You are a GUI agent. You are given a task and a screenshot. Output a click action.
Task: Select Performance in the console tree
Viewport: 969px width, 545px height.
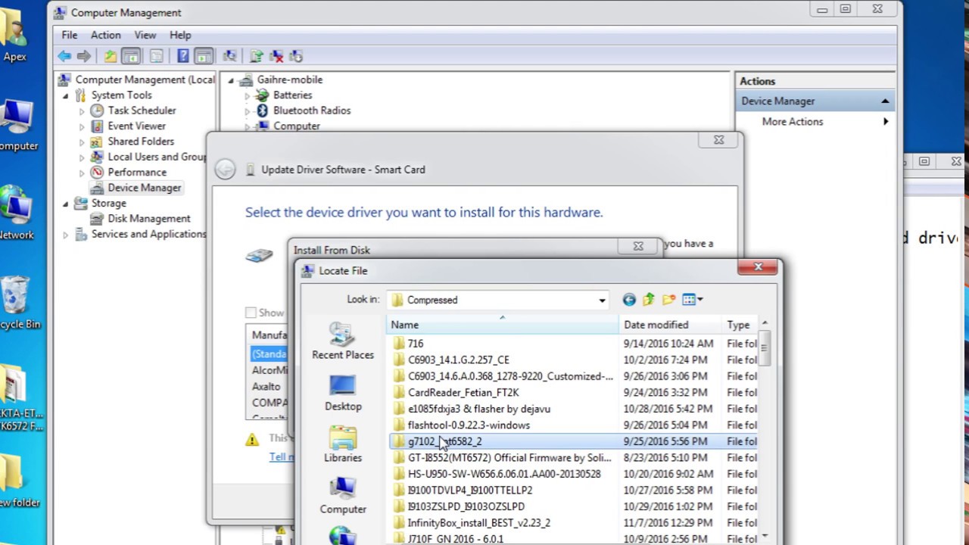pos(137,173)
